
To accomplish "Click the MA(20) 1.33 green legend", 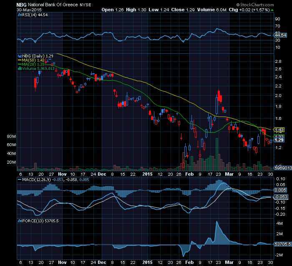I will pos(33,65).
